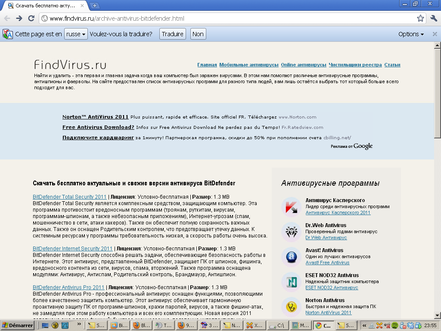Click the FindVirus.ru site logo
Image resolution: width=441 pixels, height=331 pixels.
[70, 65]
